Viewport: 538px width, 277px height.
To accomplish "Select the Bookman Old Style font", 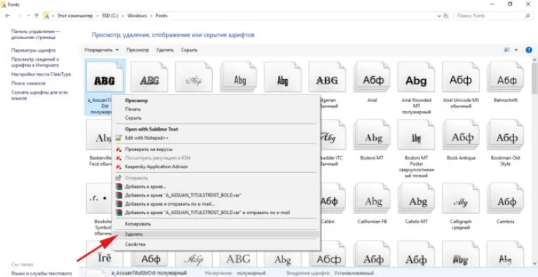I will 505,143.
